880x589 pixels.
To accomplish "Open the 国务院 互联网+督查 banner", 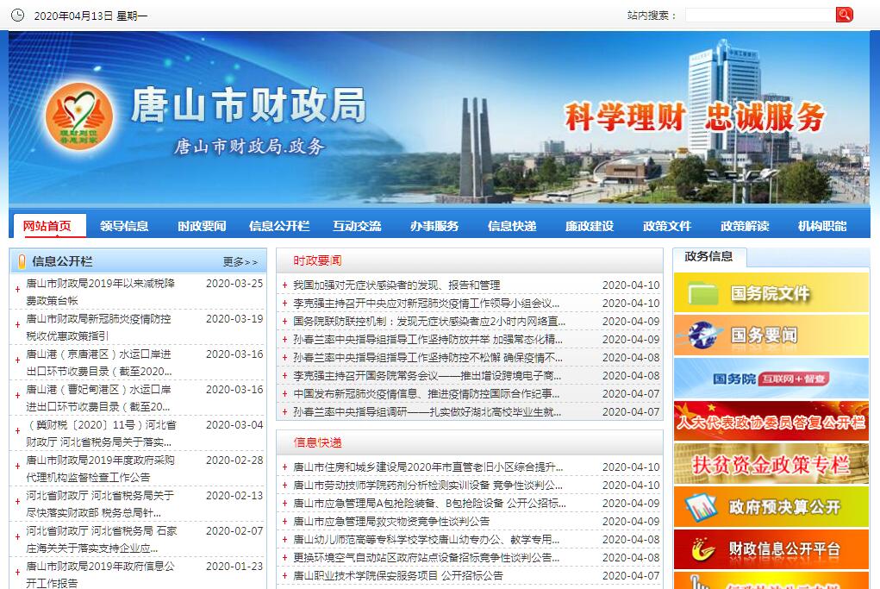I will pyautogui.click(x=771, y=379).
